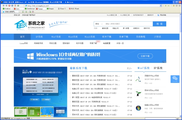Open the 软件下载 nav menu item
Image resolution: width=182 pixels, height=120 pixels.
[107, 37]
